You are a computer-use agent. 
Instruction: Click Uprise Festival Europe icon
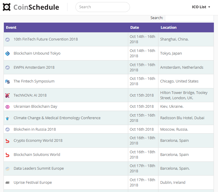[8, 183]
